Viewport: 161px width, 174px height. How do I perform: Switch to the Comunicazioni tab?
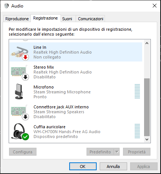click(91, 19)
